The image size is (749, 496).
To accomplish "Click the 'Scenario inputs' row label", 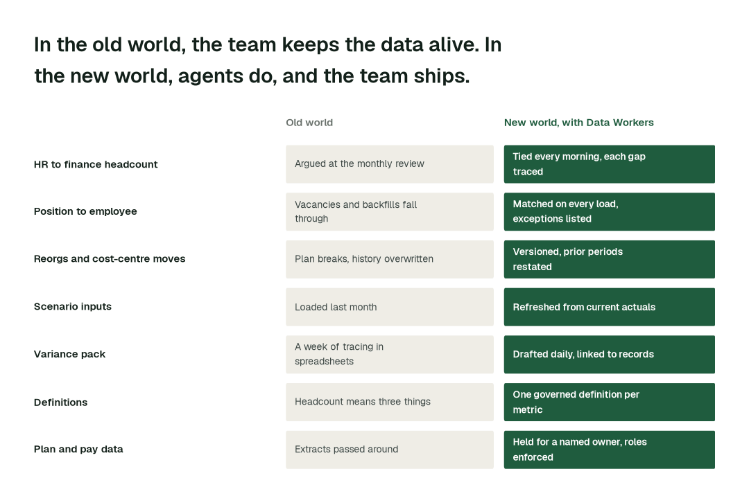I will (73, 307).
